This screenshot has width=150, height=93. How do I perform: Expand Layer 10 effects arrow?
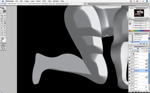(148, 64)
